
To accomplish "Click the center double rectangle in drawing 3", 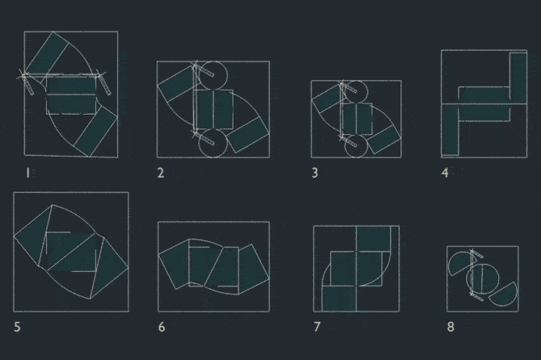I will coord(357,119).
